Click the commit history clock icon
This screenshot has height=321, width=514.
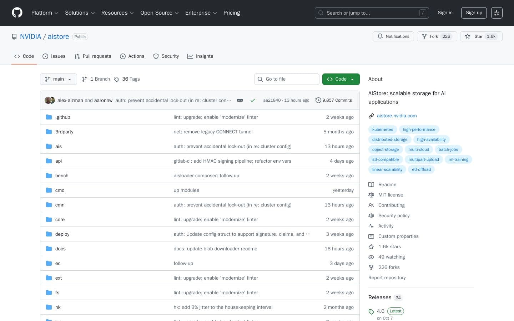coord(318,100)
